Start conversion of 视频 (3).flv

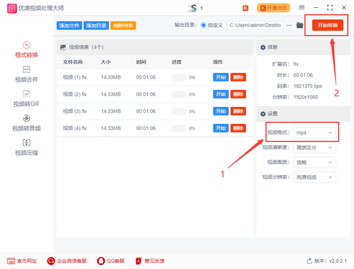pos(221,111)
